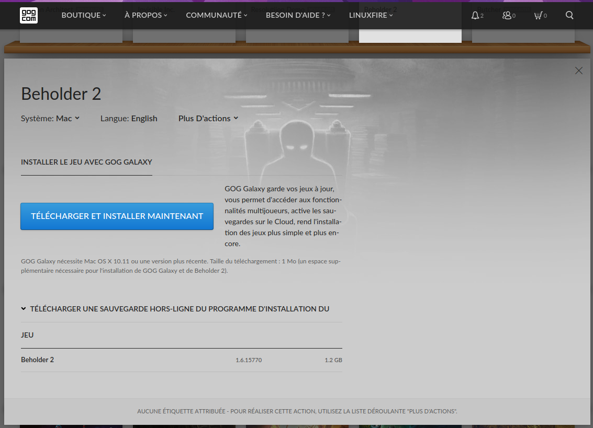Click Télécharger et installer maintenant button
Image resolution: width=593 pixels, height=428 pixels.
117,216
